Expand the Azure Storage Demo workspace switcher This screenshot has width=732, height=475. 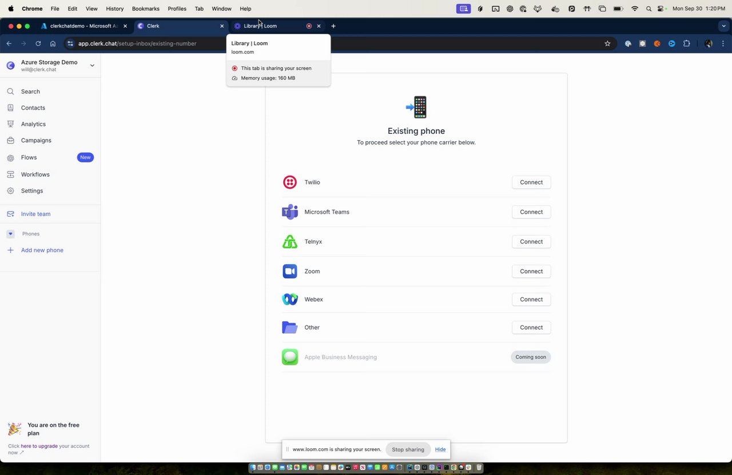pyautogui.click(x=92, y=66)
